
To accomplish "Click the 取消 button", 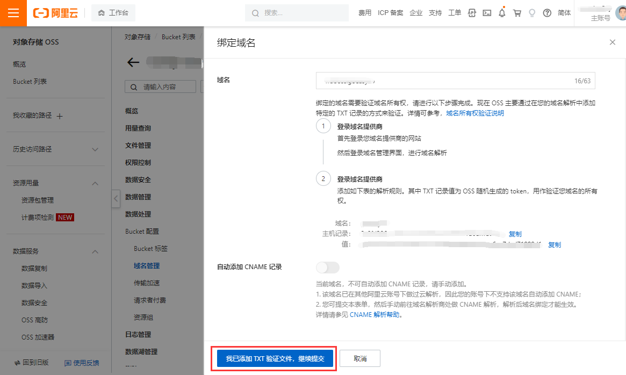I will (x=360, y=358).
